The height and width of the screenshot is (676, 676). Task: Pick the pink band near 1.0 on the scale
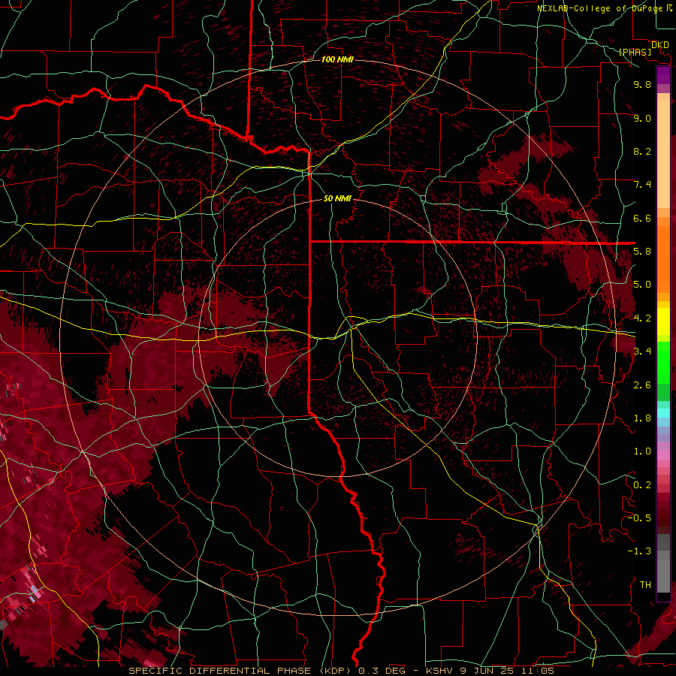[x=663, y=455]
